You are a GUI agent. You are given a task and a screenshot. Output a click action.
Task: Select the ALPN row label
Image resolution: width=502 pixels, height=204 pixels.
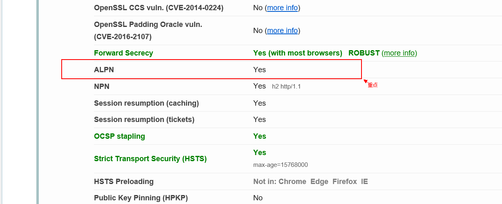(x=104, y=70)
